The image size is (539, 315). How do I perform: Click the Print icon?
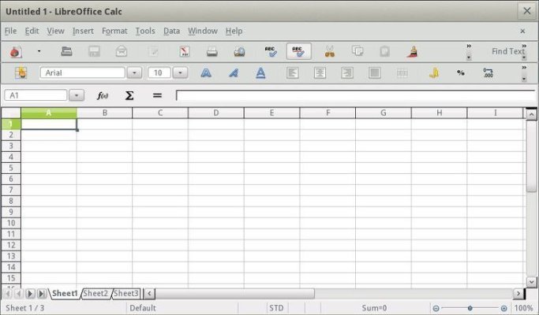click(211, 51)
